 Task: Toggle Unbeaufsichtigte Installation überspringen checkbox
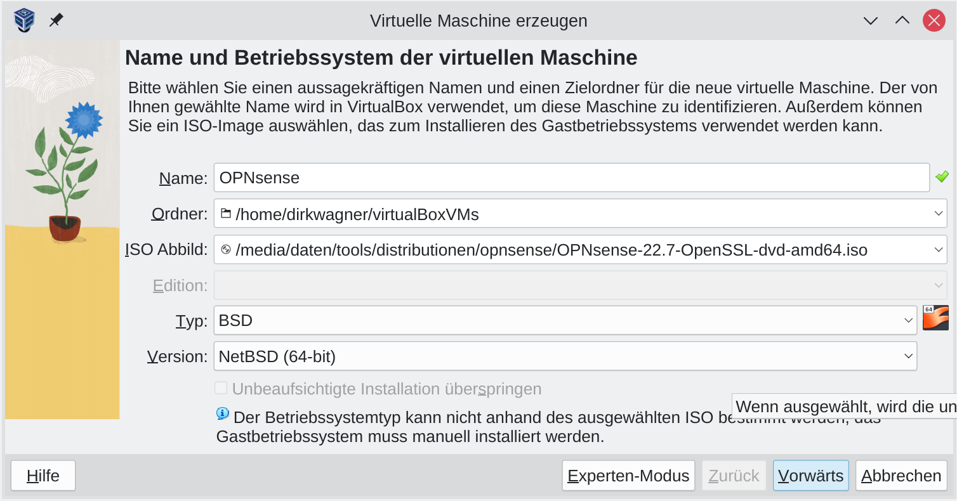click(x=221, y=388)
